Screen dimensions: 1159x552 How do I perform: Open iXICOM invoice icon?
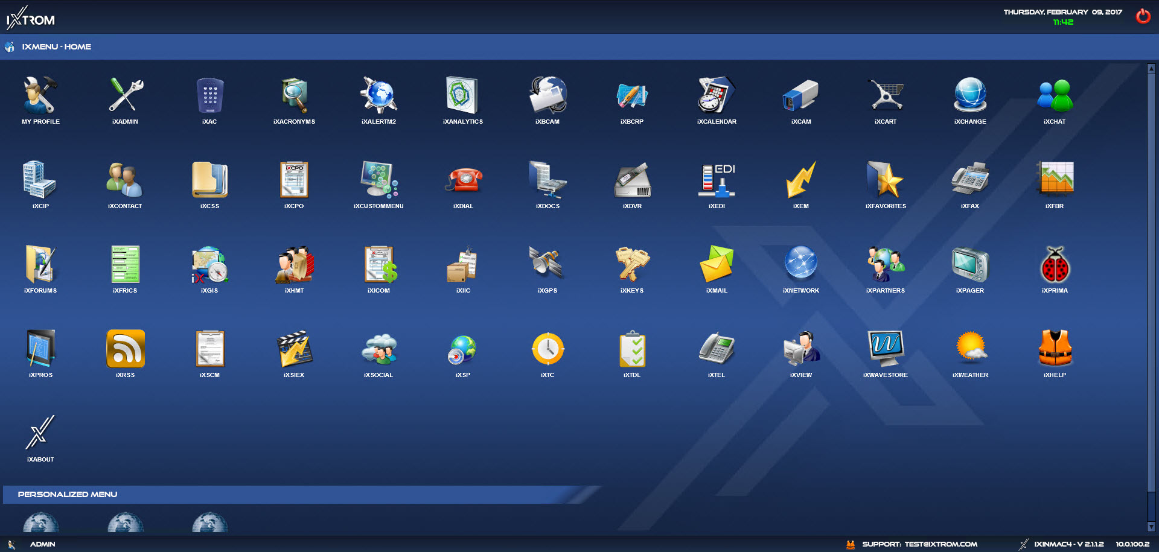(x=378, y=264)
